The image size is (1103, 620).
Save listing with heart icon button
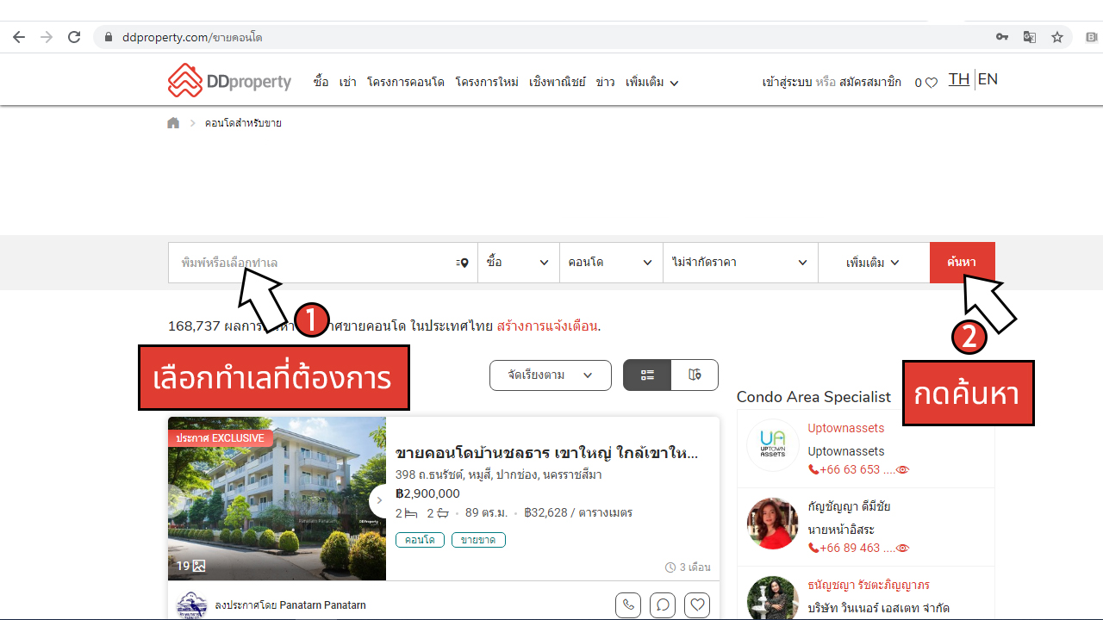tap(698, 605)
